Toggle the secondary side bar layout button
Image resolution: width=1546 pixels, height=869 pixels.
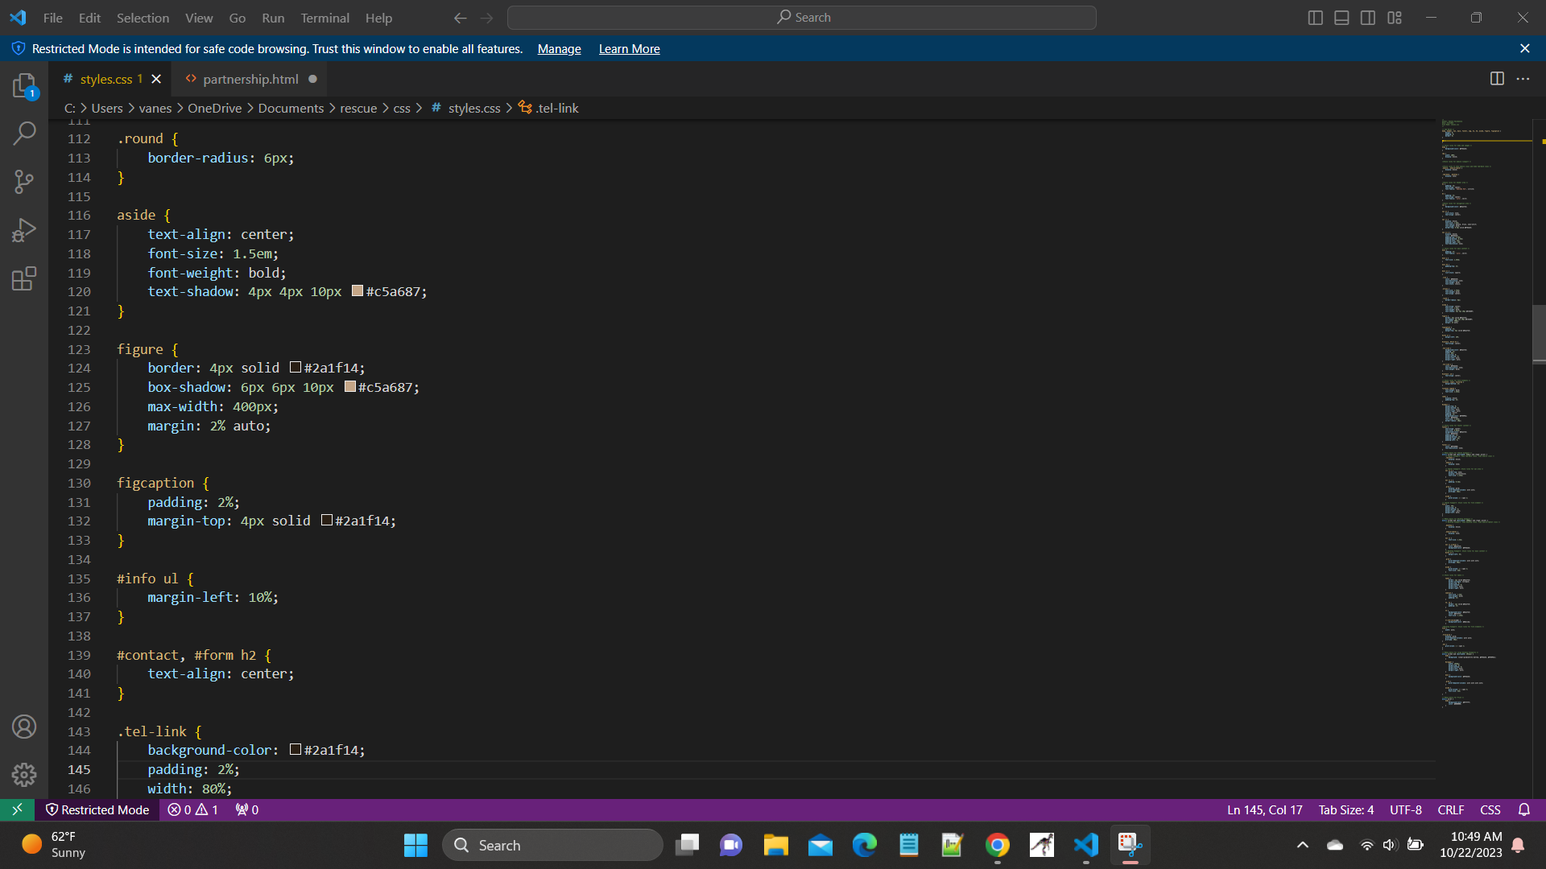(x=1368, y=18)
